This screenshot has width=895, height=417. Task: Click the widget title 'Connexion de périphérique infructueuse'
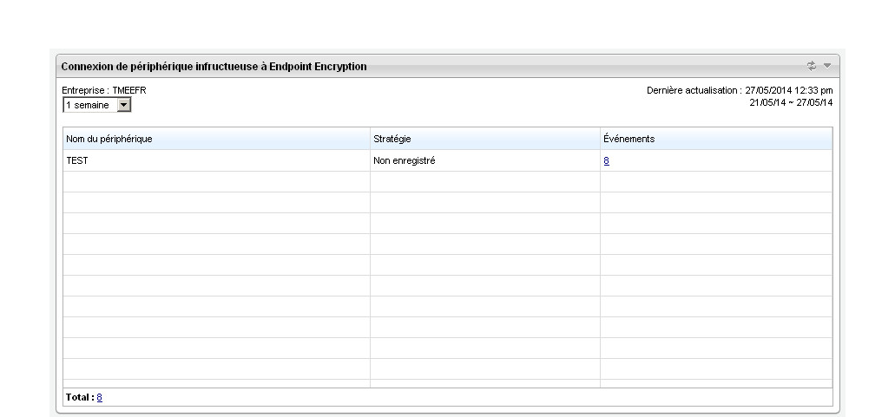(x=214, y=66)
